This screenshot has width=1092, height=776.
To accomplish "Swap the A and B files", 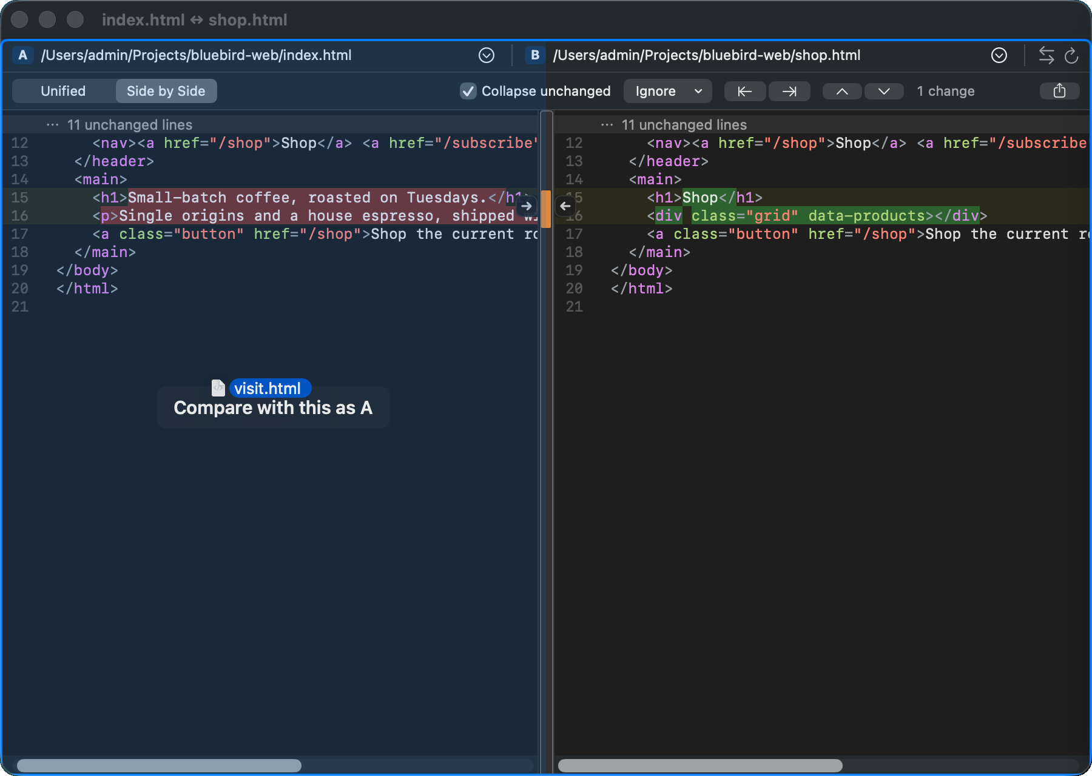I will 1046,55.
